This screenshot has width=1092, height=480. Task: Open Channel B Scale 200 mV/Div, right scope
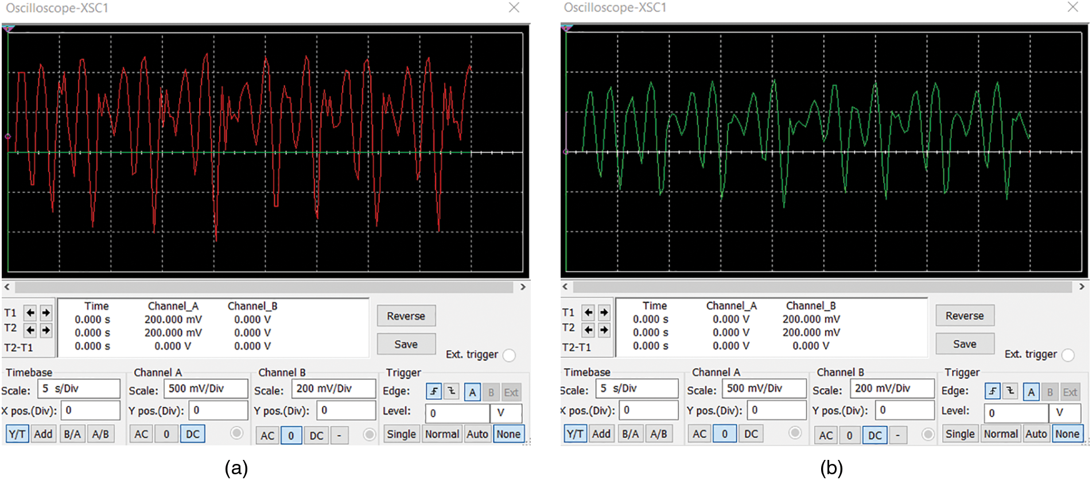click(x=891, y=389)
